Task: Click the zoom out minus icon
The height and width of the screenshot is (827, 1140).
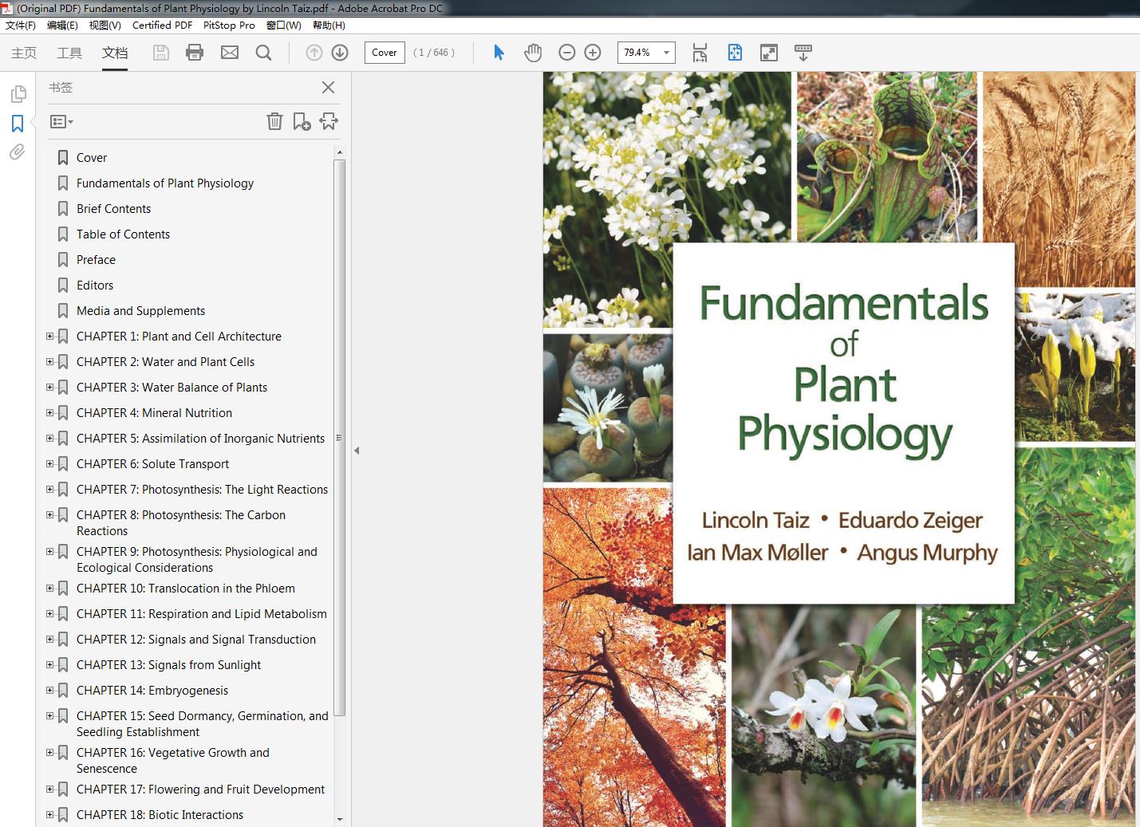Action: 567,53
